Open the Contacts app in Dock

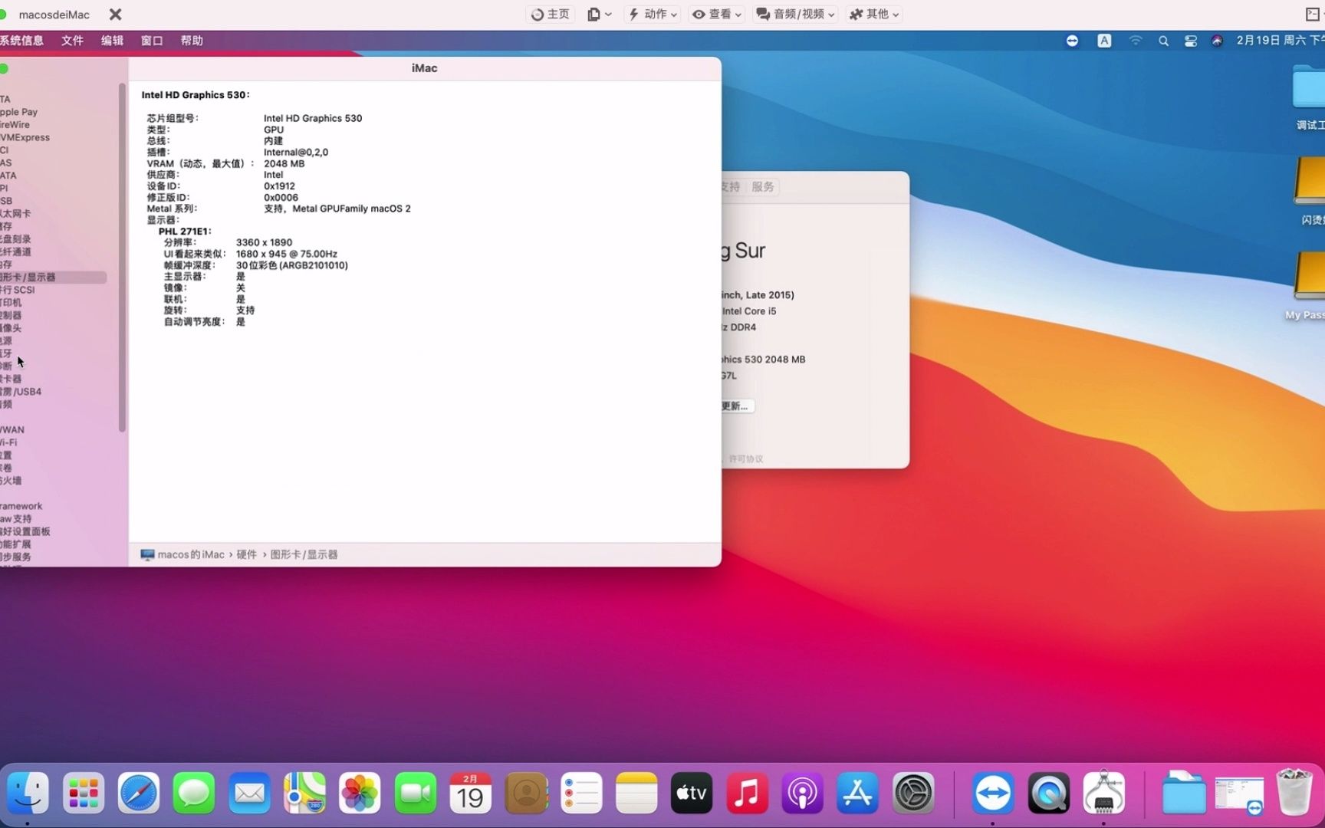[x=526, y=793]
